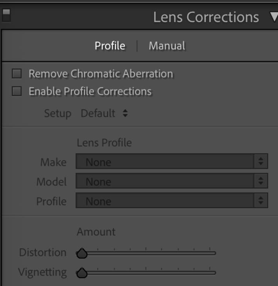The height and width of the screenshot is (286, 278).
Task: Check the Enable Profile Corrections box
Action: point(17,92)
